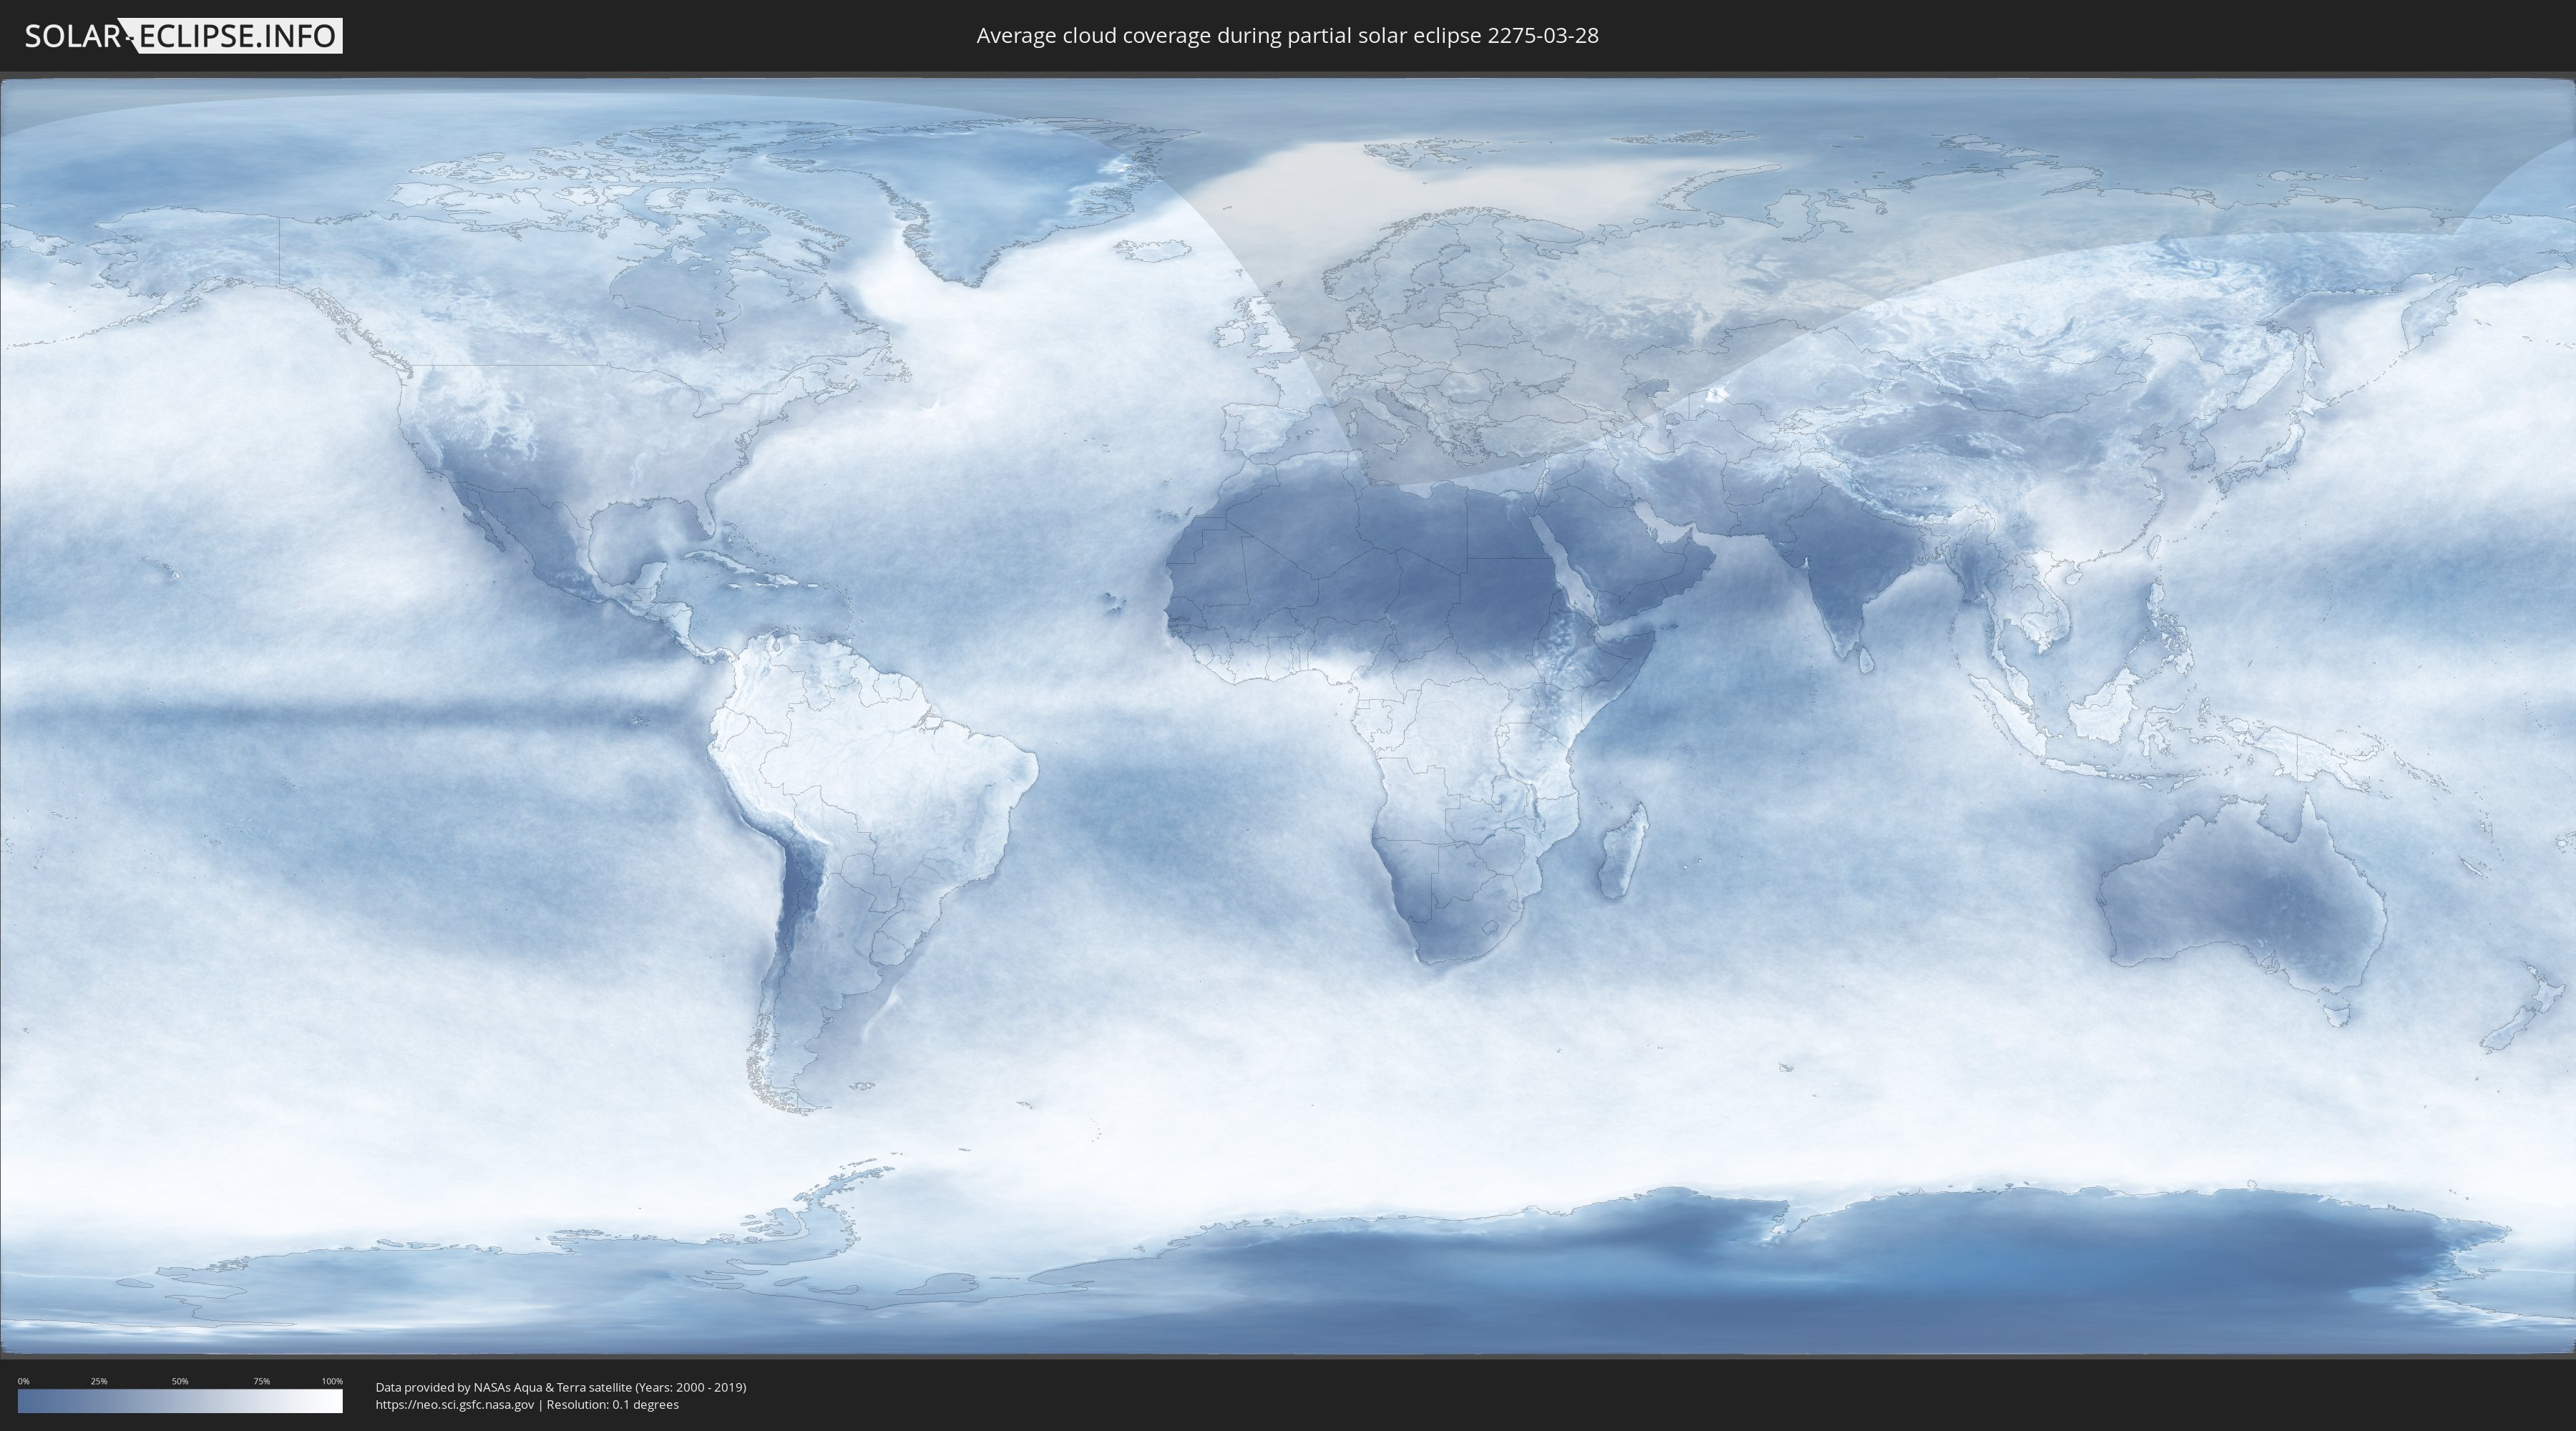Click the cloud coverage gradient legend bar
This screenshot has height=1431, width=2576.
point(180,1401)
